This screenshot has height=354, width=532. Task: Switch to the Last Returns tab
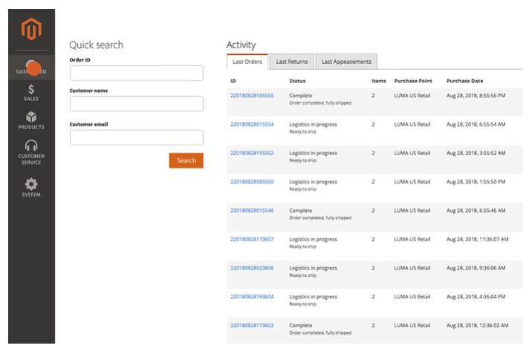pyautogui.click(x=292, y=62)
